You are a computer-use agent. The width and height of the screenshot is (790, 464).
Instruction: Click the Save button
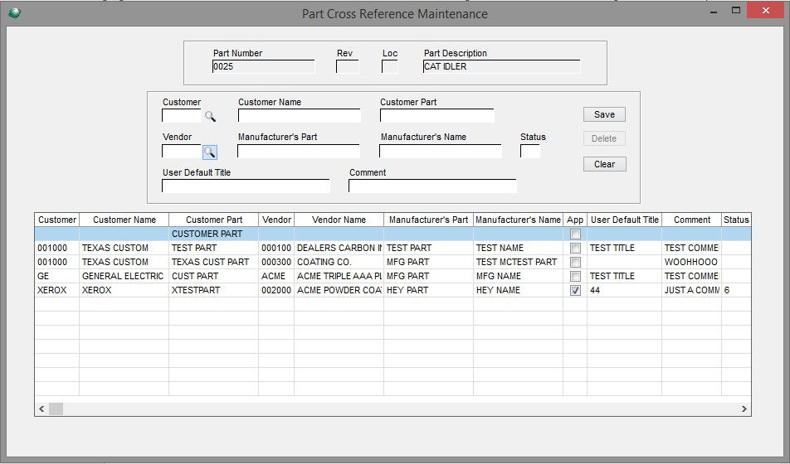click(605, 114)
